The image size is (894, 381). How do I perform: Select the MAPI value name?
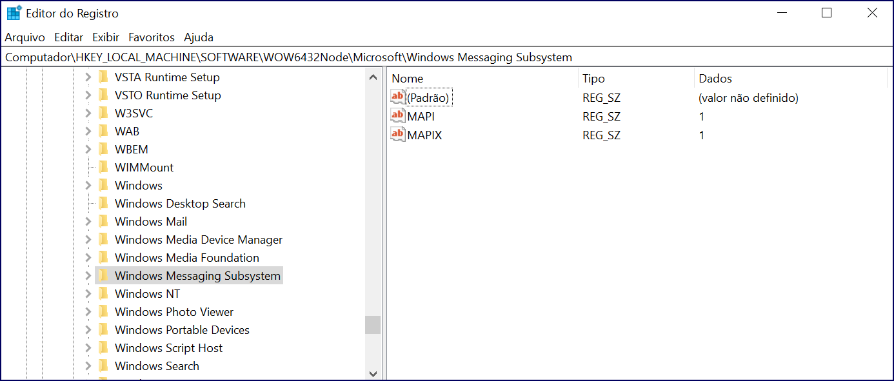coord(421,117)
